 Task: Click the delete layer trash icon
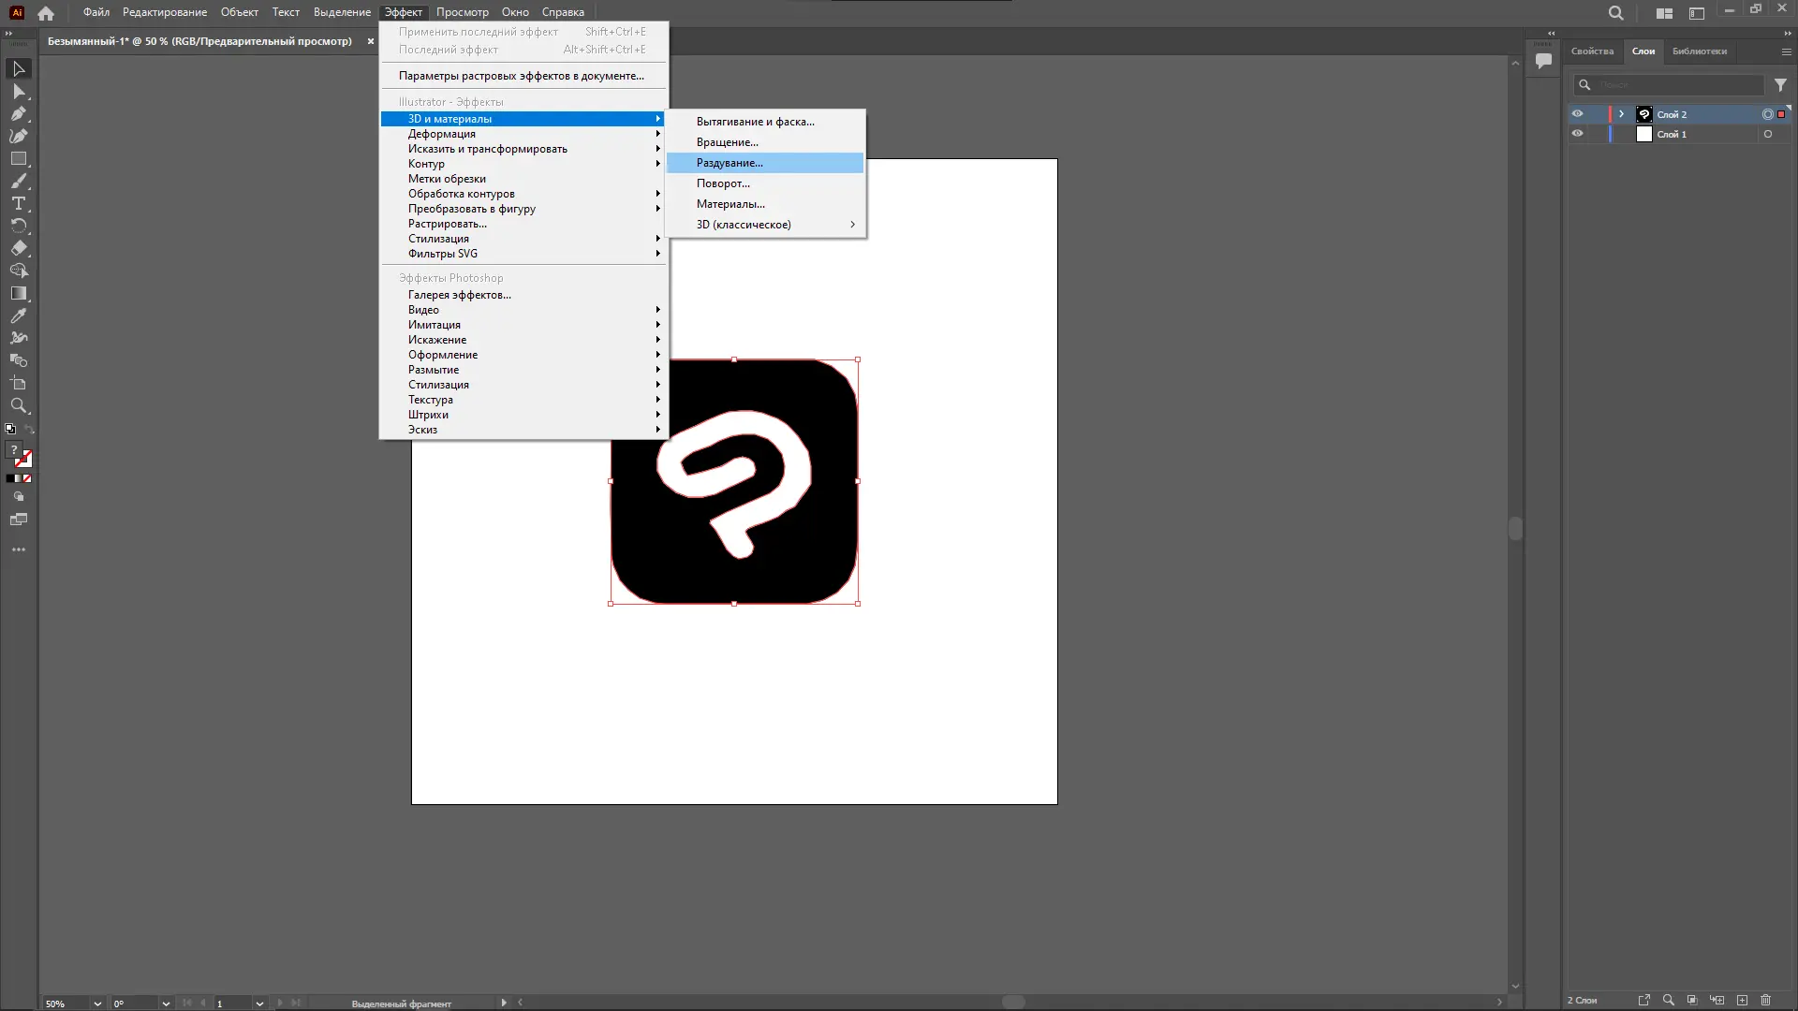pyautogui.click(x=1766, y=1000)
